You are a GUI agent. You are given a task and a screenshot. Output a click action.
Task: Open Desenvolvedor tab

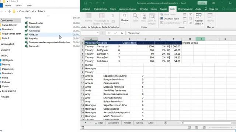tap(185, 9)
